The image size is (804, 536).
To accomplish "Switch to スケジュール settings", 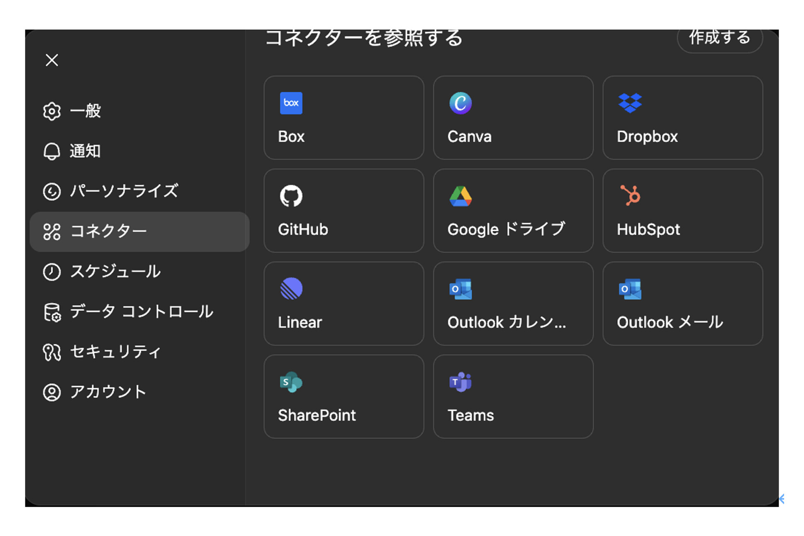I will (x=139, y=272).
